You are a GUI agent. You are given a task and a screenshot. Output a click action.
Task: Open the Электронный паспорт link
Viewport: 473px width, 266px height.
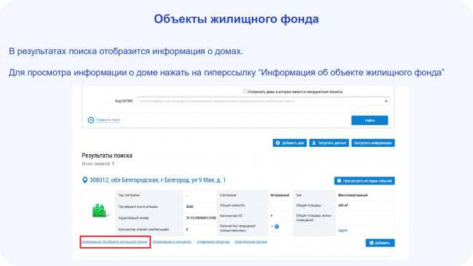(x=251, y=241)
